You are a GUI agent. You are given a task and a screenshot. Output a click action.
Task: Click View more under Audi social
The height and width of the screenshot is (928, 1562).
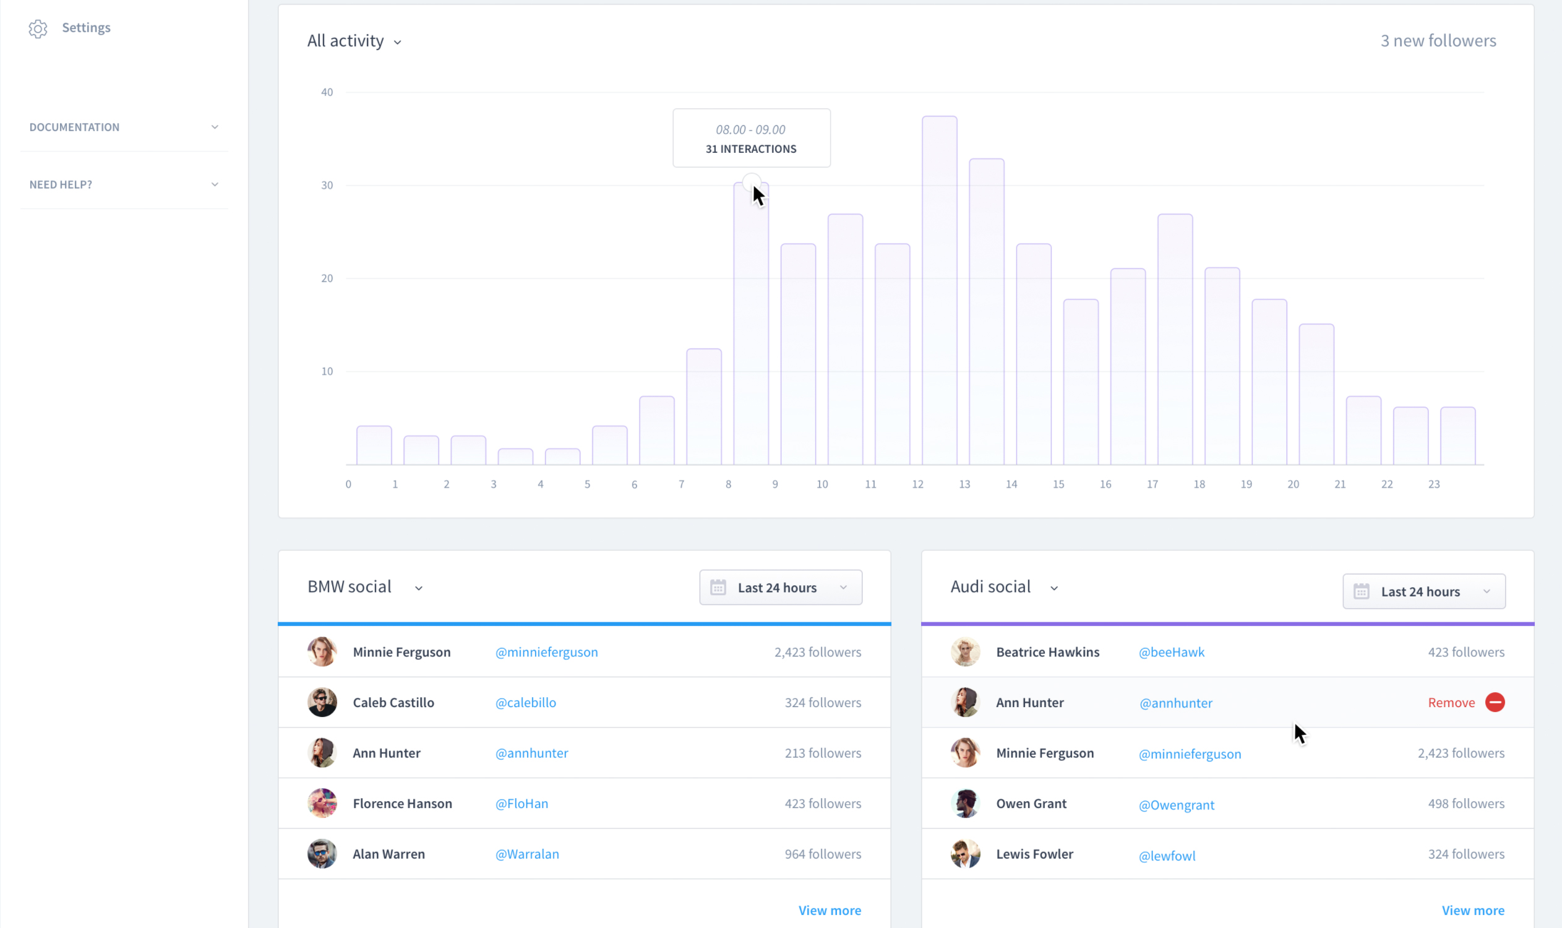(1472, 910)
